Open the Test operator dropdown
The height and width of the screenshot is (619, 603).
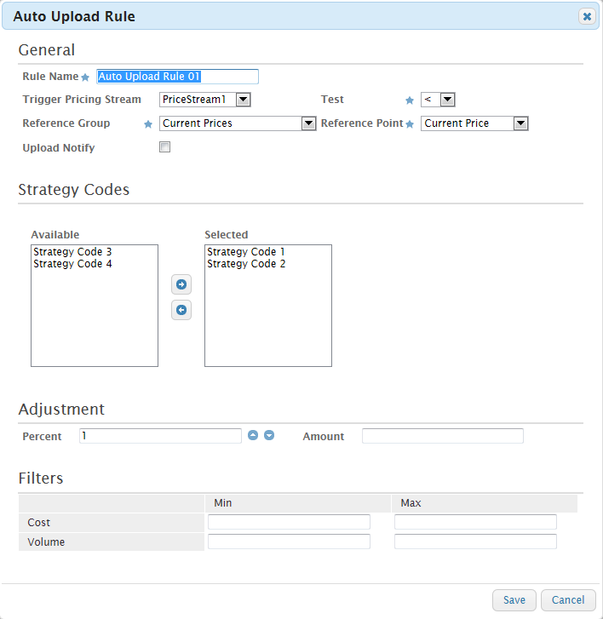tap(447, 100)
